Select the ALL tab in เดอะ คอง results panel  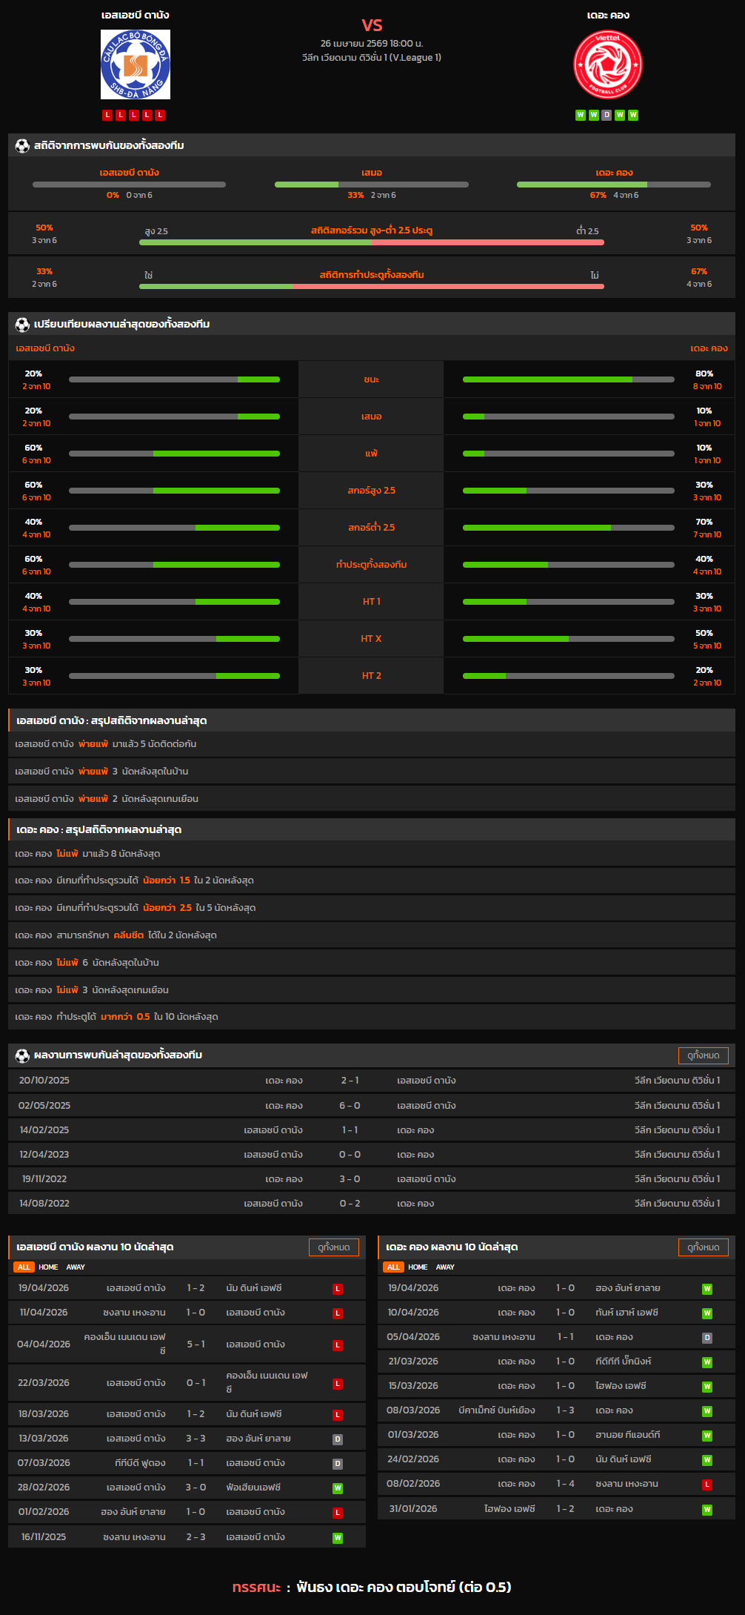tap(393, 1267)
